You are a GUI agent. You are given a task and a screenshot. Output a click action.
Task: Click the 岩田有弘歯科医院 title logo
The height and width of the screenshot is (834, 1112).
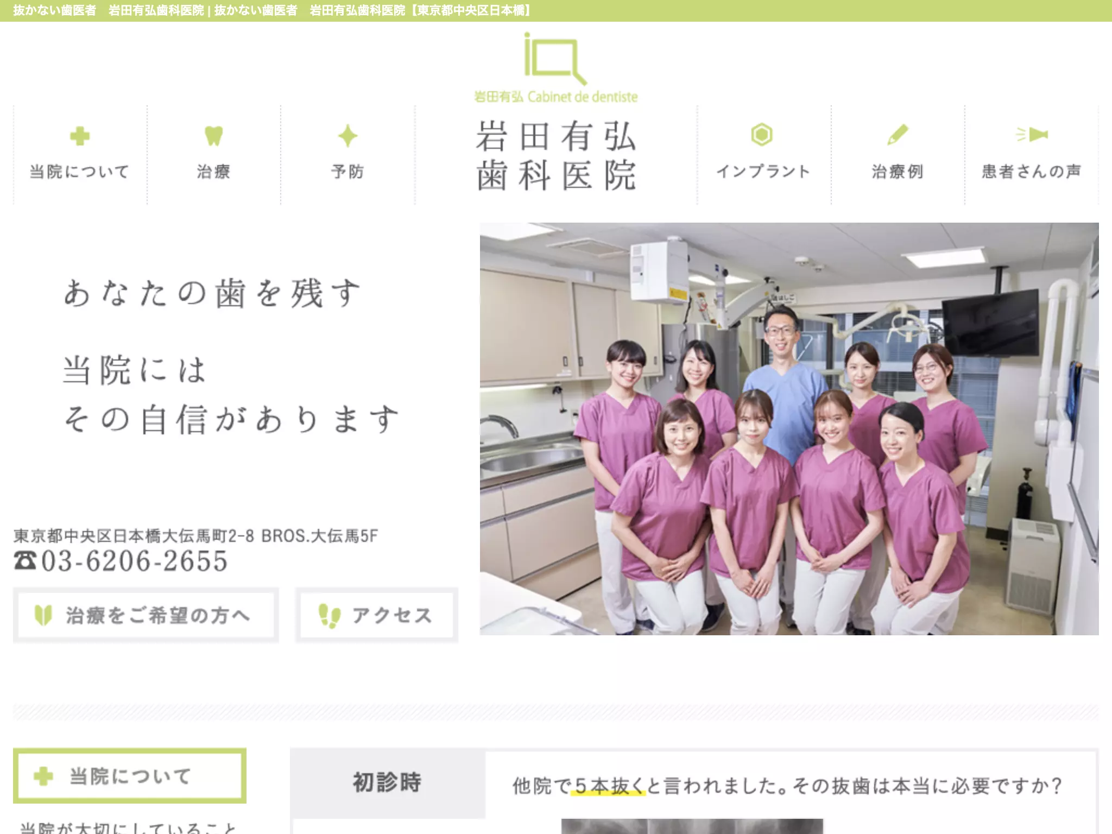pos(556,156)
